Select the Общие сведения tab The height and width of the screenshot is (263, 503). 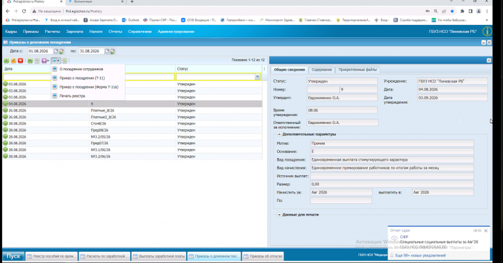(x=289, y=70)
